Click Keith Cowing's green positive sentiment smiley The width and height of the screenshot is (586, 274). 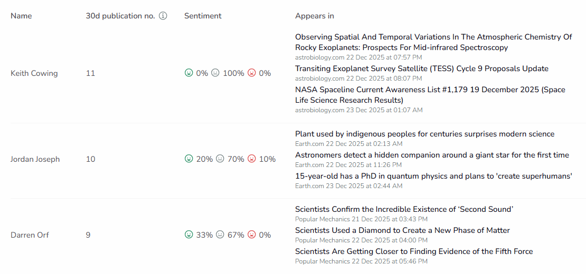tap(188, 73)
